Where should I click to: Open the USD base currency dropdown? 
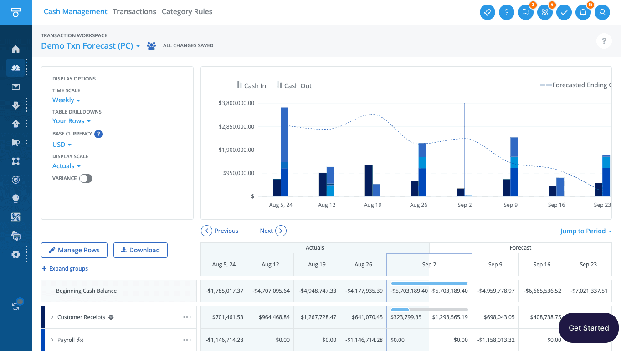coord(62,145)
